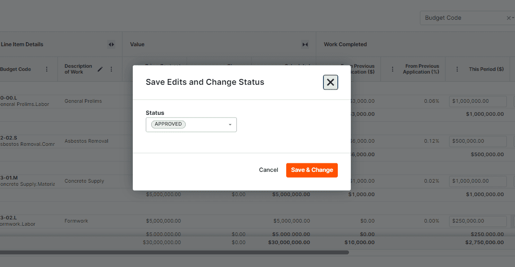Screen dimensions: 515x267
Task: Select the Work Completed column group header
Action: click(345, 44)
